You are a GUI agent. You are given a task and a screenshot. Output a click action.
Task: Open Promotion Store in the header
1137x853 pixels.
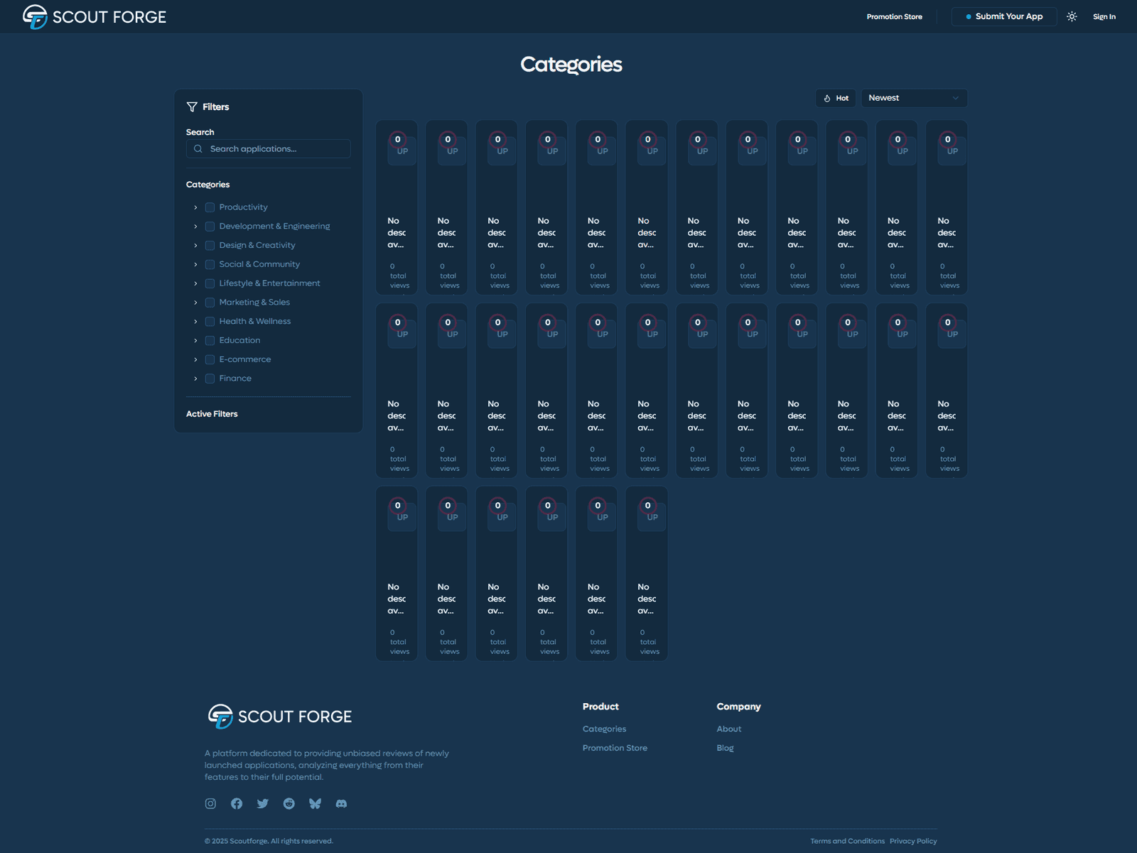[x=894, y=16]
